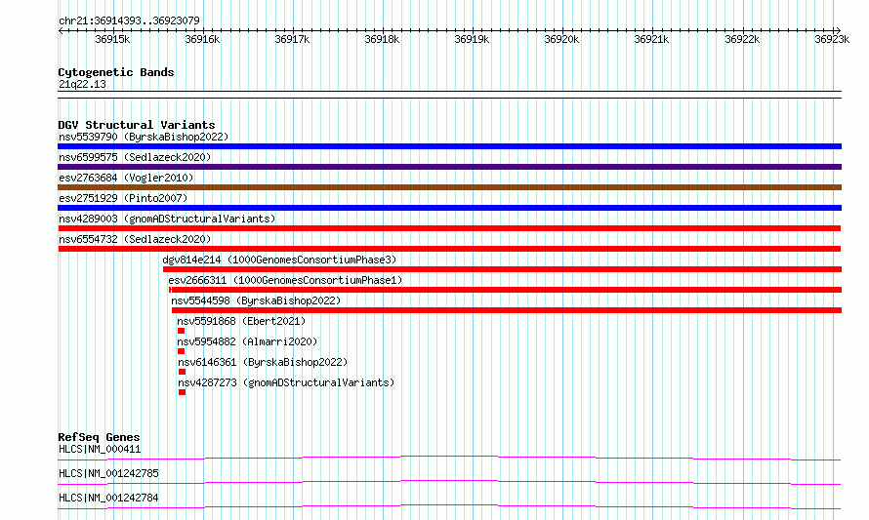Click the Cytogenetic Bands track title
The image size is (869, 520).
[116, 72]
